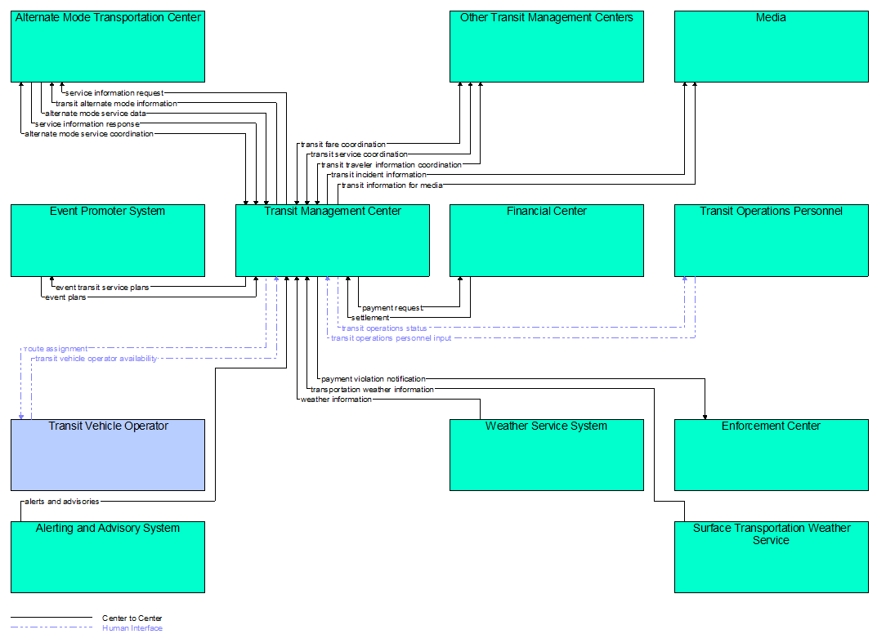Screen dimensions: 877x643
Task: Click the Media box
Action: 772,47
